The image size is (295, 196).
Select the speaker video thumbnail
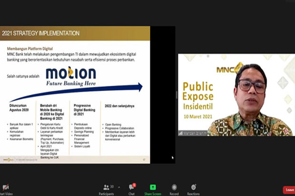236,95
